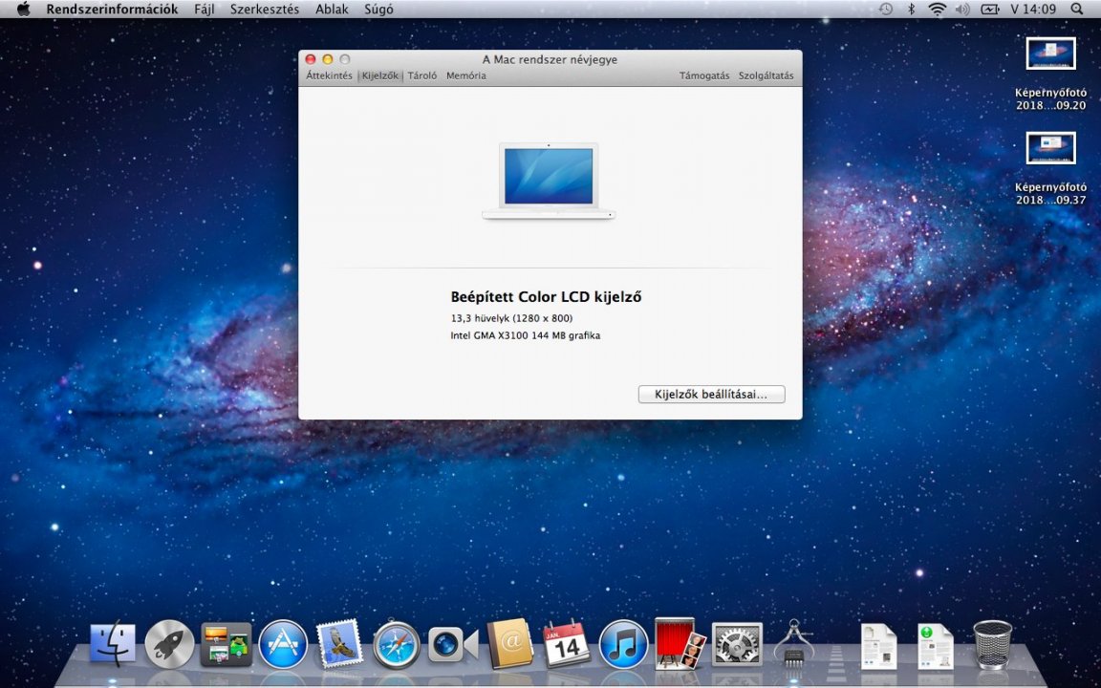
Task: Open Mail stamp icon in Dock
Action: (340, 644)
